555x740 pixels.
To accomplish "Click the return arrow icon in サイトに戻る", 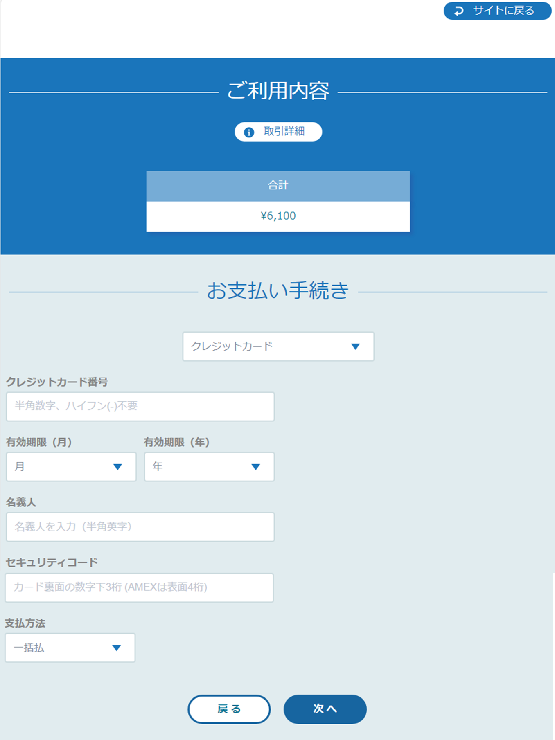I will coord(459,11).
